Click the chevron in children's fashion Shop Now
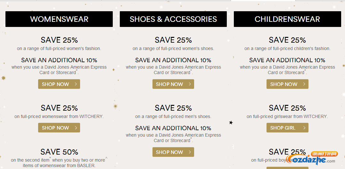The height and width of the screenshot is (169, 345). tap(304, 84)
